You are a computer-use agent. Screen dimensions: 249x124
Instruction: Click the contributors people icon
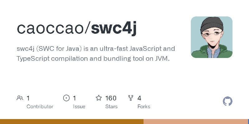click(20, 98)
